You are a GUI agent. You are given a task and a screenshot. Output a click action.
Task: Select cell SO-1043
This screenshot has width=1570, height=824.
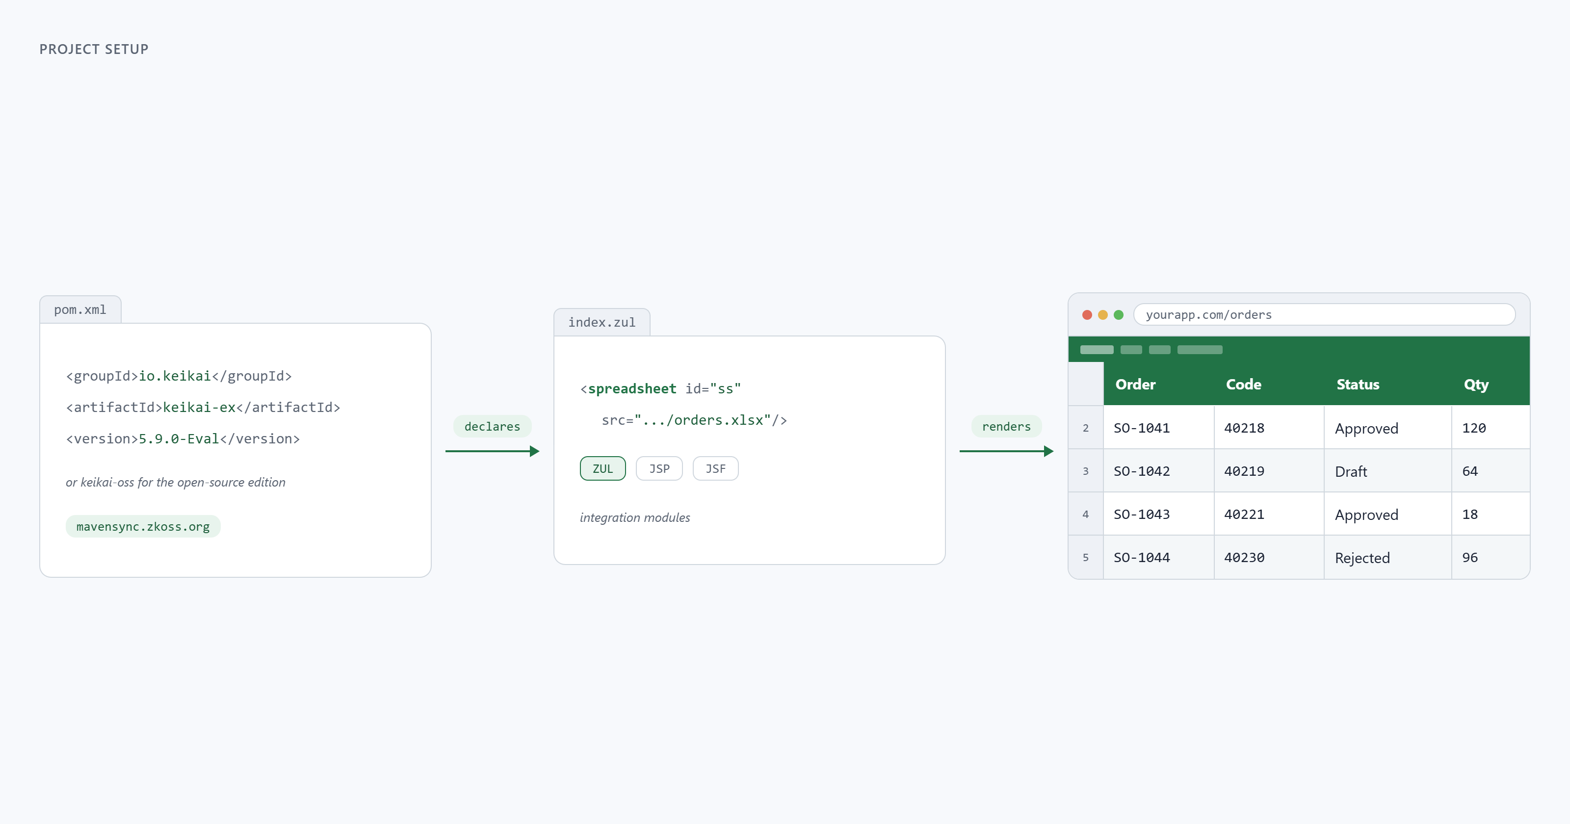tap(1158, 515)
